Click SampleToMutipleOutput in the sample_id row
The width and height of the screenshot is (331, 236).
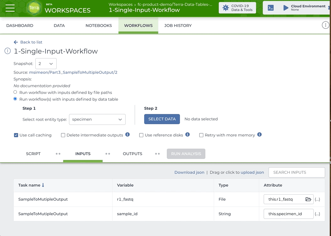tap(43, 214)
